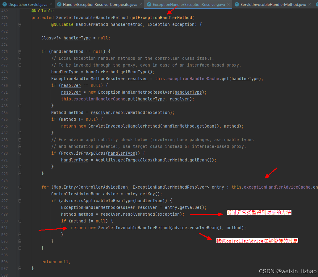Collapse the comment block at line 488
The height and width of the screenshot is (277, 318).
(x=20, y=140)
